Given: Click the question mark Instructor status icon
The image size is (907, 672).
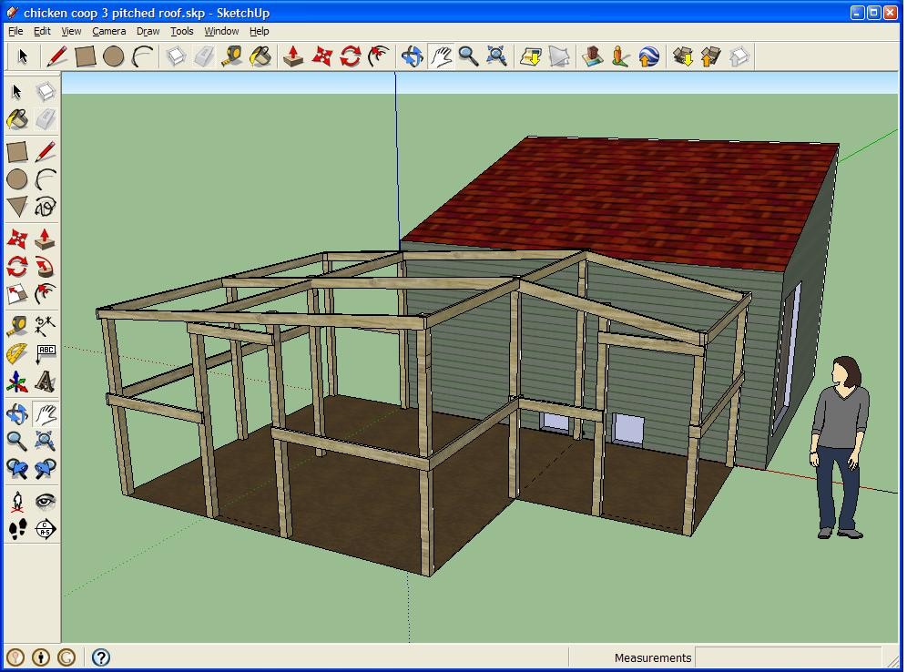Looking at the screenshot, I should click(x=101, y=657).
